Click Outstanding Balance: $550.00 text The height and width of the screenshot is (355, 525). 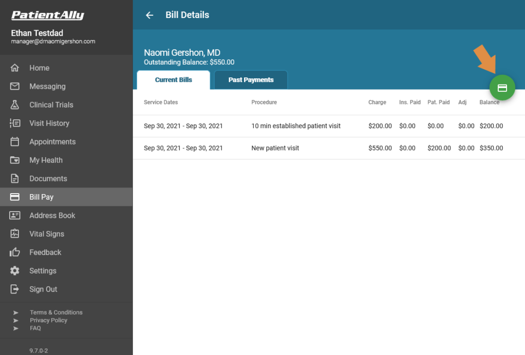point(189,62)
